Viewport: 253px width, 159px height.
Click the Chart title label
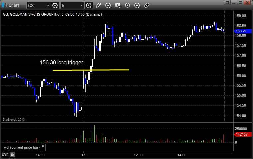click(x=14, y=5)
